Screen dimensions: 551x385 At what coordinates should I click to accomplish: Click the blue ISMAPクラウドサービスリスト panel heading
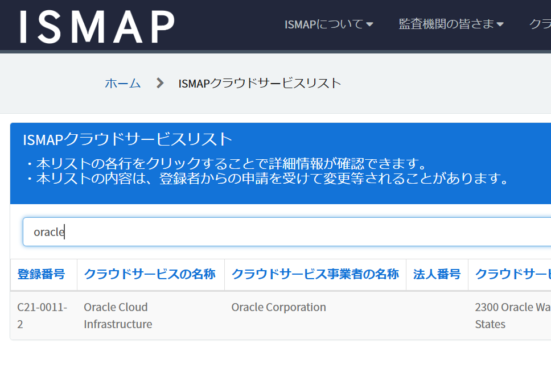coord(128,139)
